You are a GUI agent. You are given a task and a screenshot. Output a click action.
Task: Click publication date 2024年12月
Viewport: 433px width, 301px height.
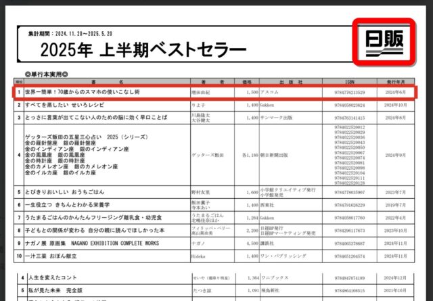click(395, 278)
